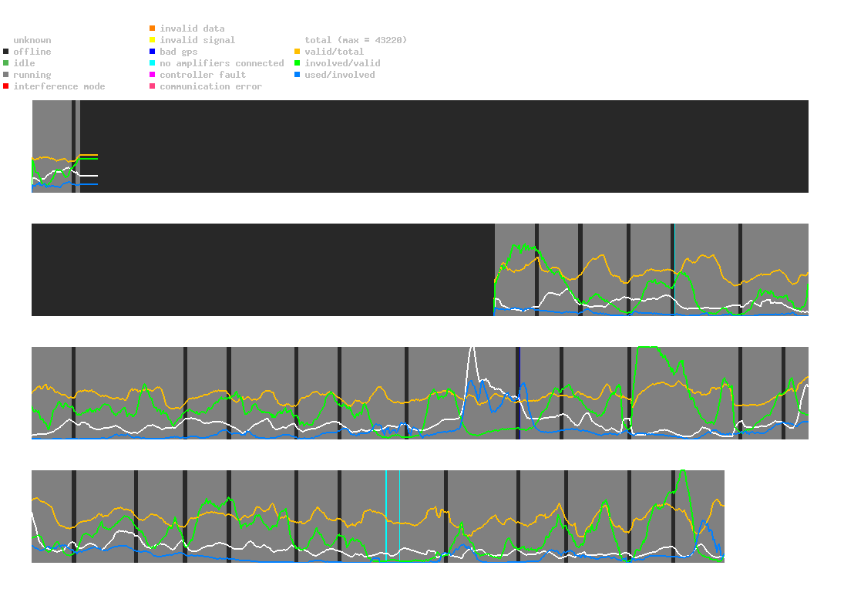The image size is (844, 589).
Task: Click the black offline legend swatch
Action: (x=6, y=52)
